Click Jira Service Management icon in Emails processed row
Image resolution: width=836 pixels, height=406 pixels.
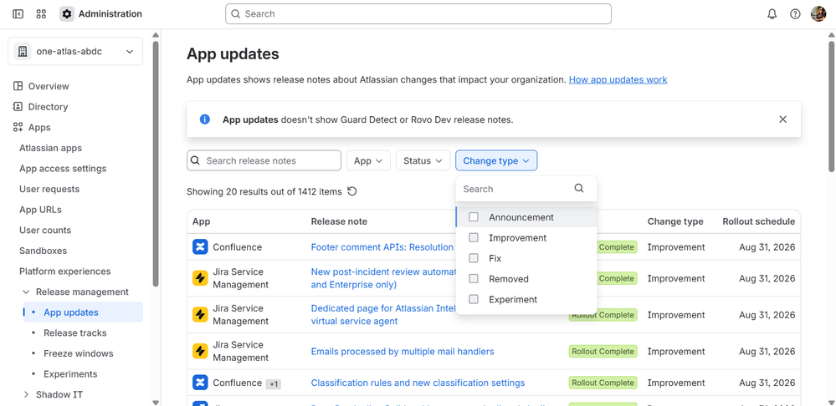tap(200, 351)
